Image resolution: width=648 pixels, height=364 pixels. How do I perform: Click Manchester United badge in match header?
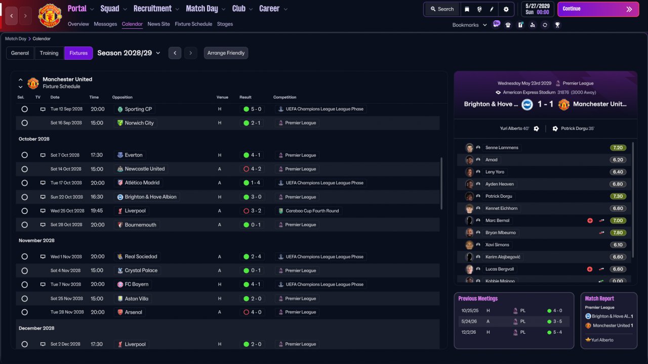tap(563, 104)
